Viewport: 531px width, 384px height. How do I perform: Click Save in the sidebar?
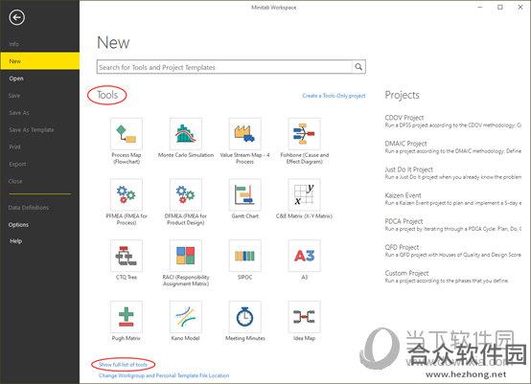coord(14,96)
